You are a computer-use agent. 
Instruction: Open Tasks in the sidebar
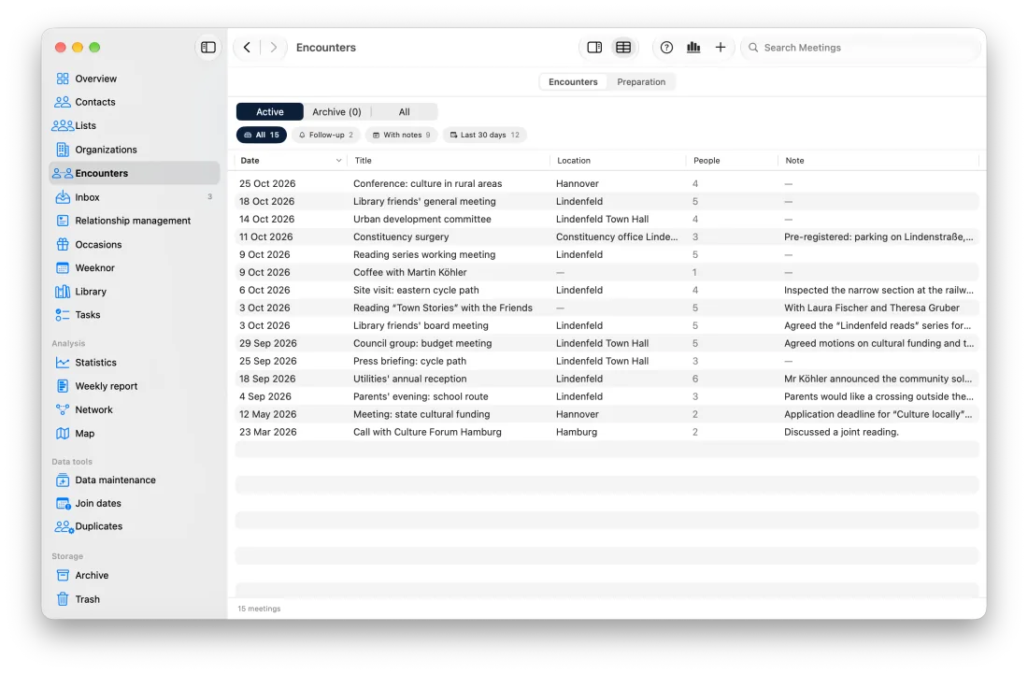(135, 315)
